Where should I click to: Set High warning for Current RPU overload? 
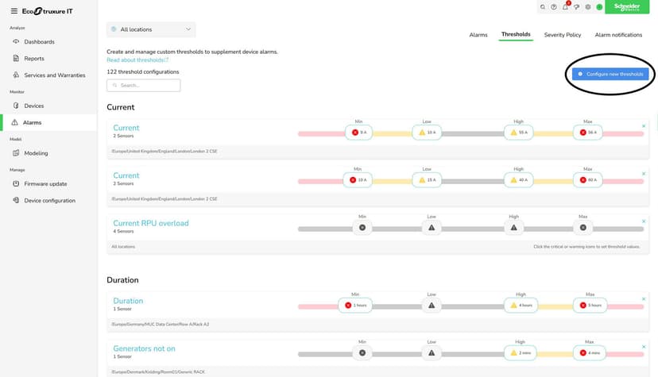click(x=513, y=228)
